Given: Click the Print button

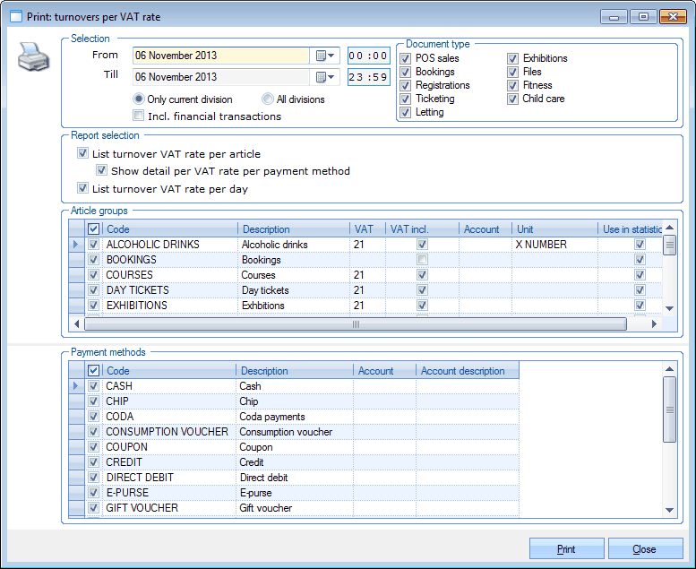Looking at the screenshot, I should (x=566, y=549).
